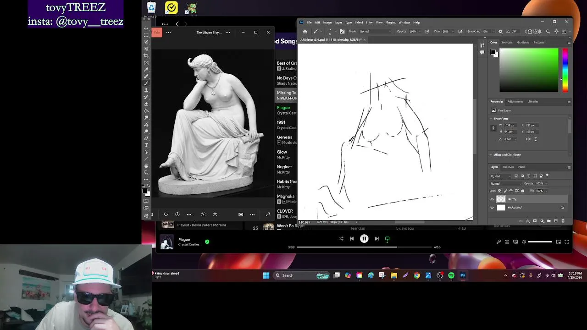Collapse the Transform section
The width and height of the screenshot is (587, 330).
[491, 119]
